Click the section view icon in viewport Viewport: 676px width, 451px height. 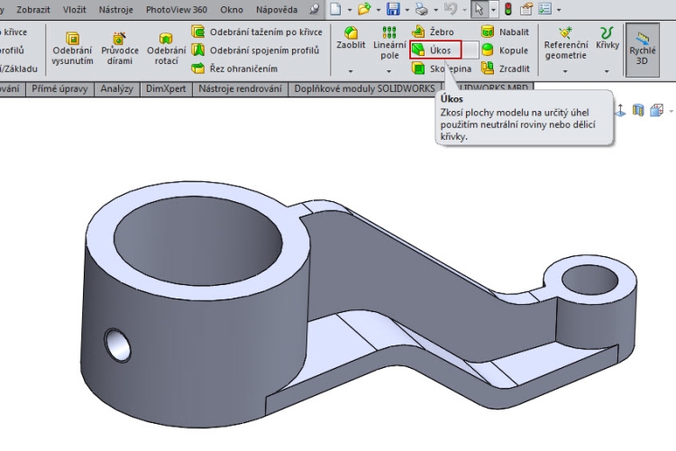point(638,110)
